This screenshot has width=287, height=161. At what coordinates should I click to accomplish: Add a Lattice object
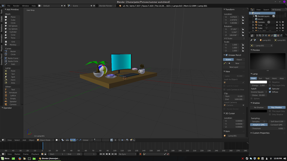[x=13, y=95]
